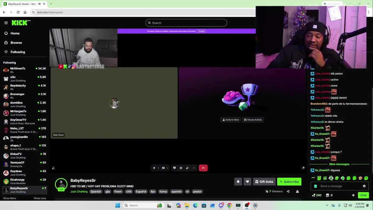Go to Home in the sidebar
373x210 pixels.
[12, 33]
